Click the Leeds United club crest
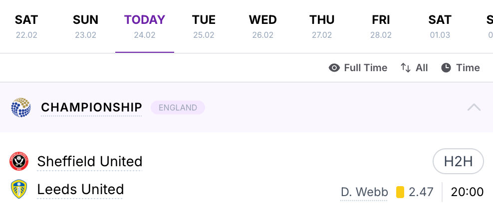This screenshot has width=493, height=214. tap(19, 189)
